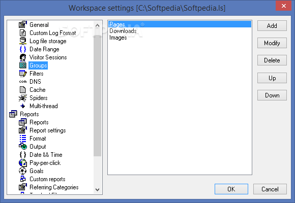Click the tree scrollbar down arrow

point(97,190)
